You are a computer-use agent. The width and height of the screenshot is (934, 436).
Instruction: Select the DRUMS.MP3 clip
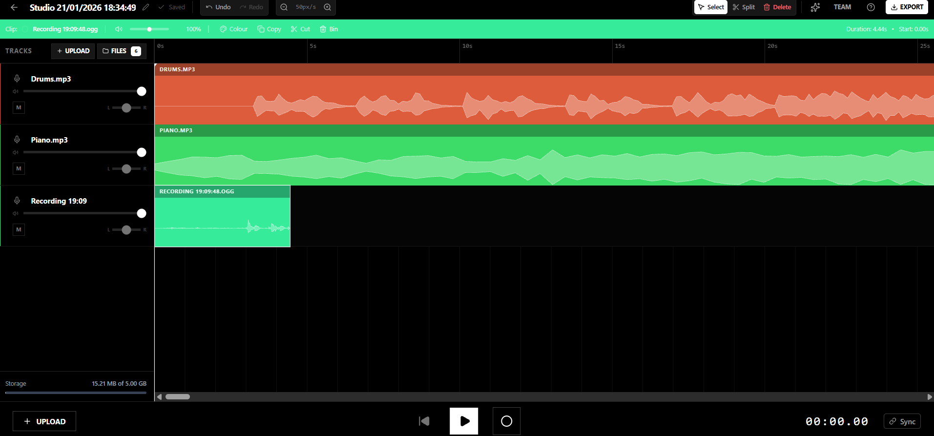pyautogui.click(x=544, y=94)
